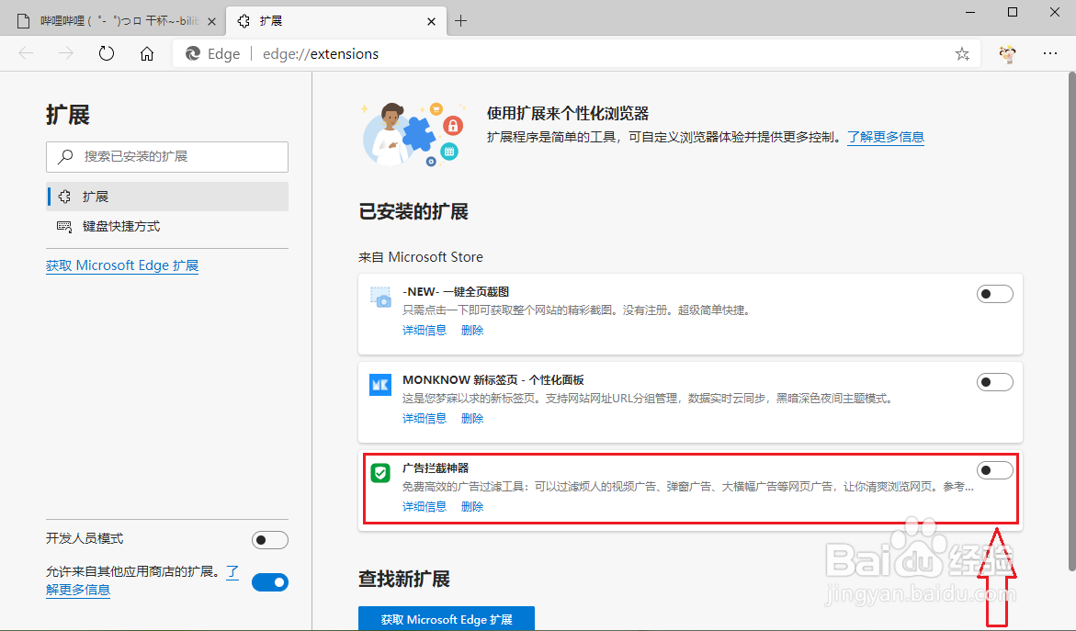Viewport: 1076px width, 631px height.
Task: Click the 获取 Microsoft Edge 扩展 blue button
Action: tap(446, 618)
